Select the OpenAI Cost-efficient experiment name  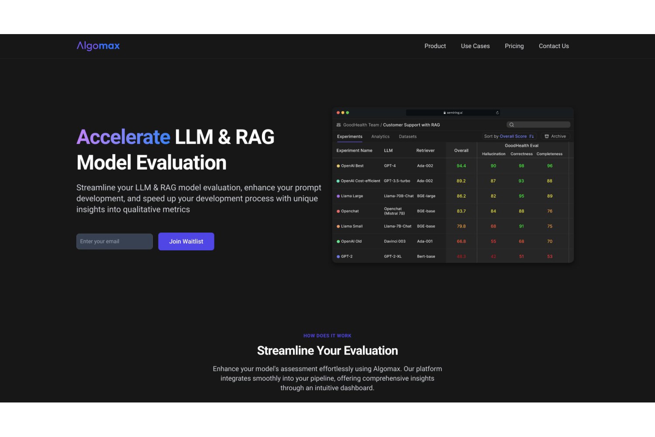pos(360,181)
